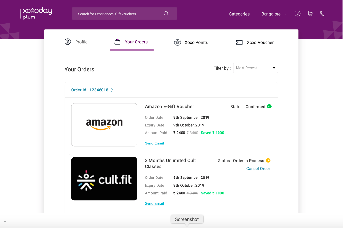Click Cult order's Saved ₹ 1000 text
This screenshot has height=228, width=343.
tap(212, 193)
